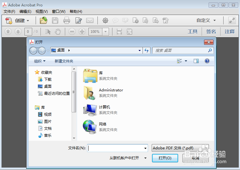Screen dimensions: 240x170
Task: Select the 网络 Network item
Action: [101, 127]
